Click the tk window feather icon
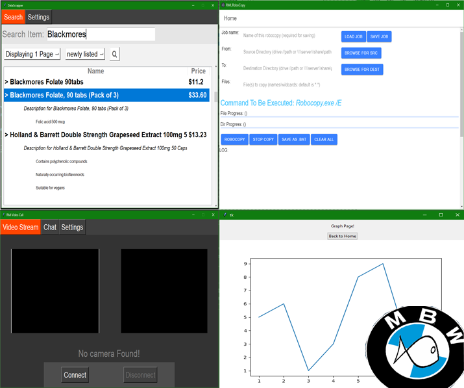 [x=225, y=214]
